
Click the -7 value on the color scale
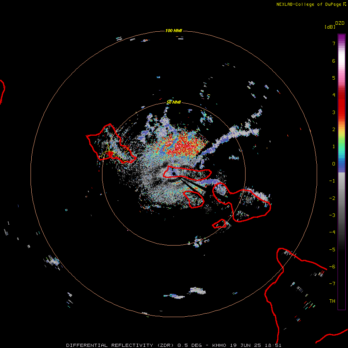coord(332,284)
